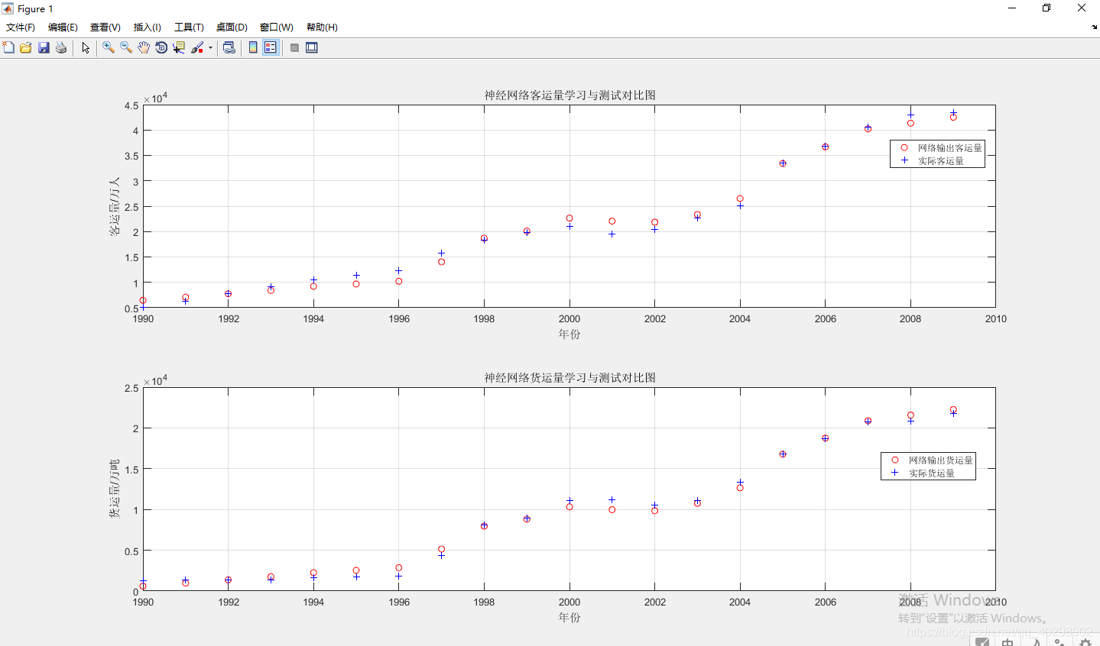
Task: Click the red circle at 2009 in the lower chart
Action: point(953,410)
